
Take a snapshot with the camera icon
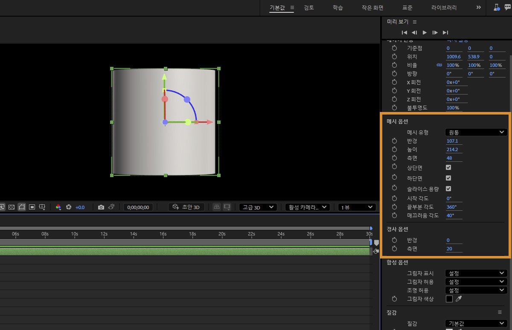tap(101, 207)
